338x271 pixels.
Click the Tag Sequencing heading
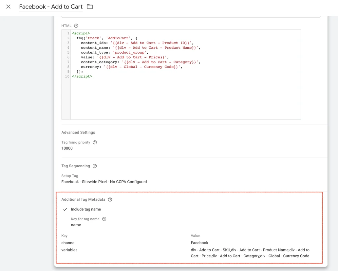pos(76,166)
